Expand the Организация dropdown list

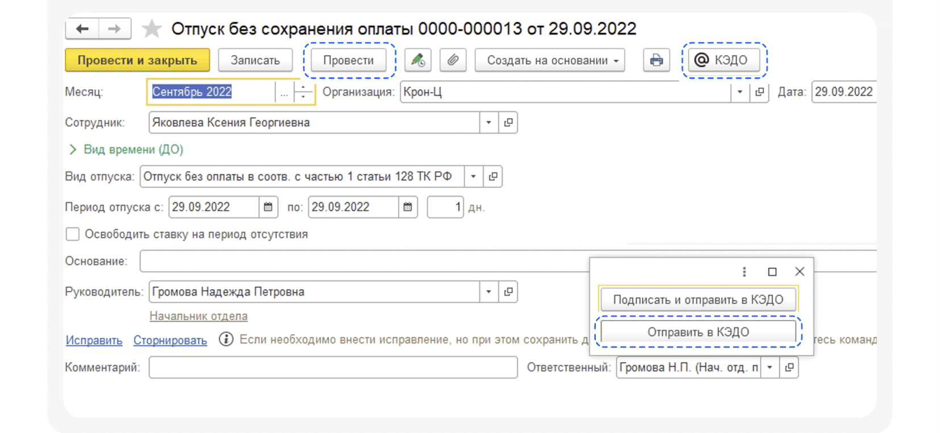point(740,91)
